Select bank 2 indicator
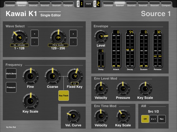The image size is (177, 132). click(97, 4)
